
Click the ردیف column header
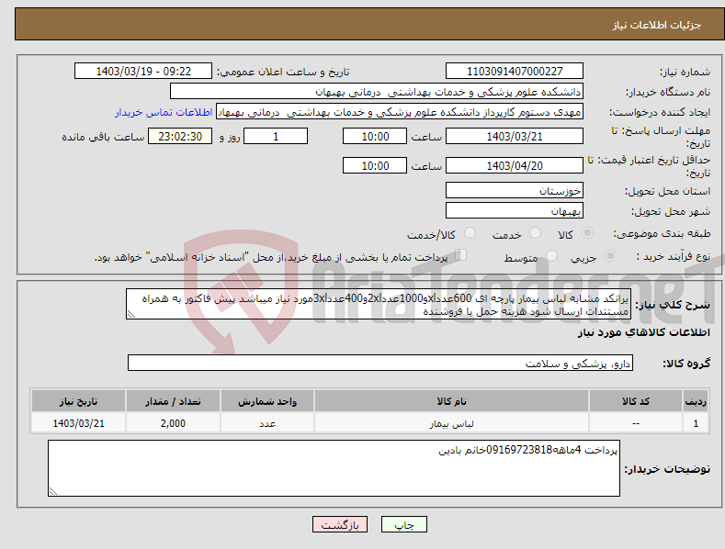696,400
